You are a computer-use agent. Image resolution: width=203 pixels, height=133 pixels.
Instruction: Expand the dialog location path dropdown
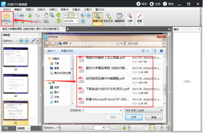tap(117, 44)
